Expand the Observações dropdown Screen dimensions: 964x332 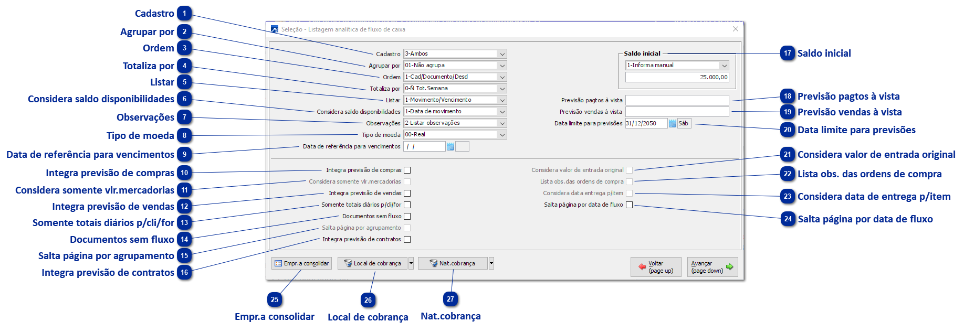502,123
